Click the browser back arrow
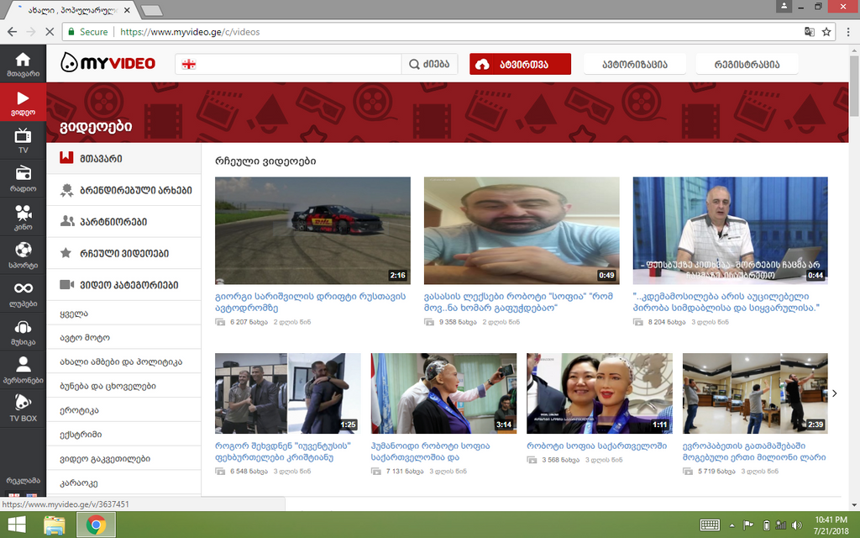Image resolution: width=860 pixels, height=538 pixels. click(x=12, y=32)
